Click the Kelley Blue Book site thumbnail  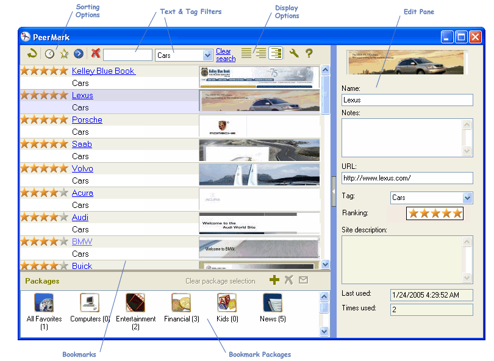coord(259,77)
